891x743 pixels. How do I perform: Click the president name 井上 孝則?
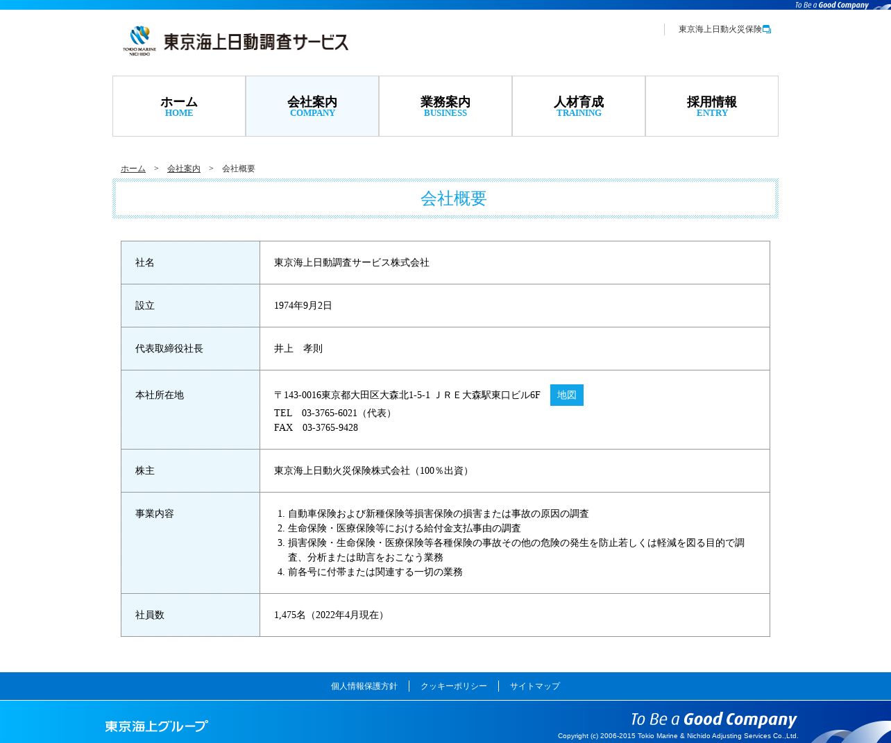(x=298, y=348)
